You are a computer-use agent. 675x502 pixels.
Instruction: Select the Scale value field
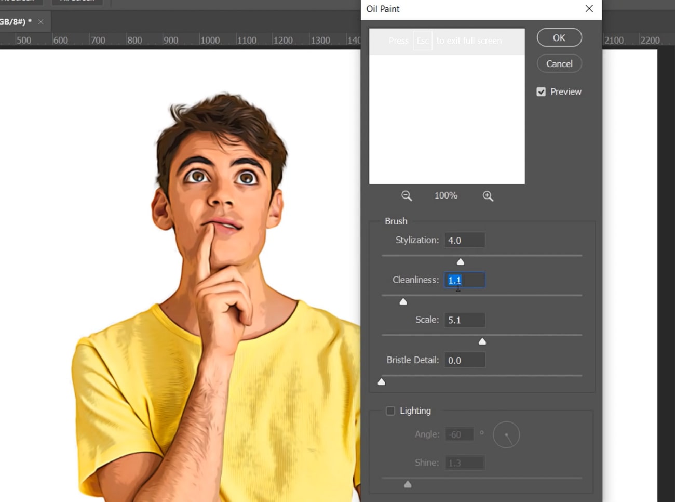click(465, 320)
